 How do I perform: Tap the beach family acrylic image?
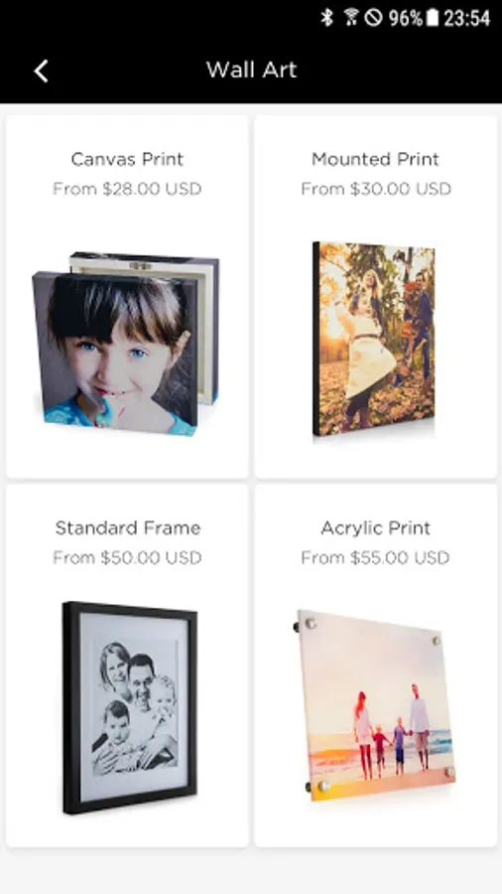(376, 705)
